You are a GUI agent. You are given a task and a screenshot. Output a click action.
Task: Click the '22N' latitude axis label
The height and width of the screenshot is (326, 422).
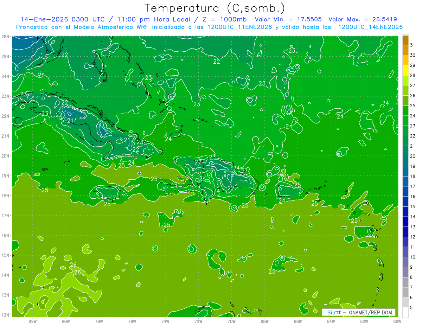[x=5, y=116]
